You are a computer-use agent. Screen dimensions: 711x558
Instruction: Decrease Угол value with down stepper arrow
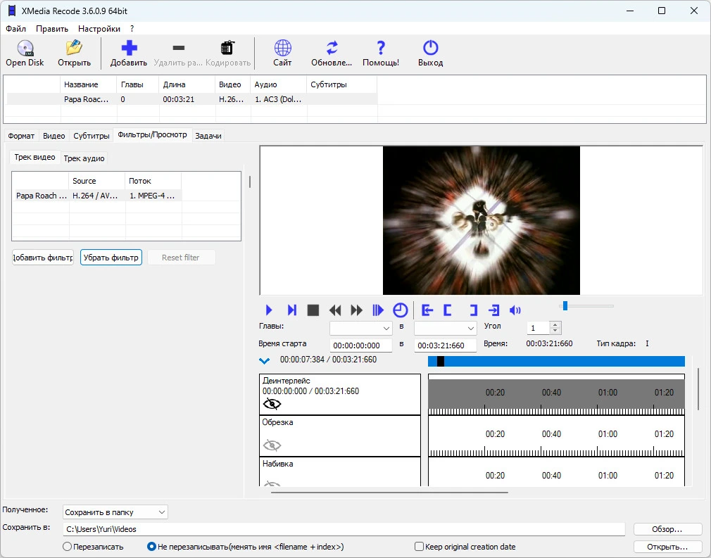(555, 331)
